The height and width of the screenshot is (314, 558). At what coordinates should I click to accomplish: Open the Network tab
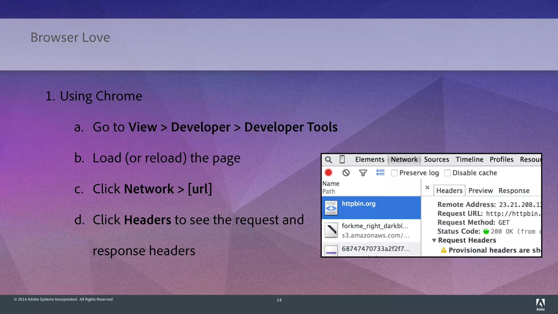click(404, 159)
